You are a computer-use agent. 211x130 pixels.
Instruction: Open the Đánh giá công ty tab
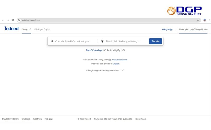[42, 29]
